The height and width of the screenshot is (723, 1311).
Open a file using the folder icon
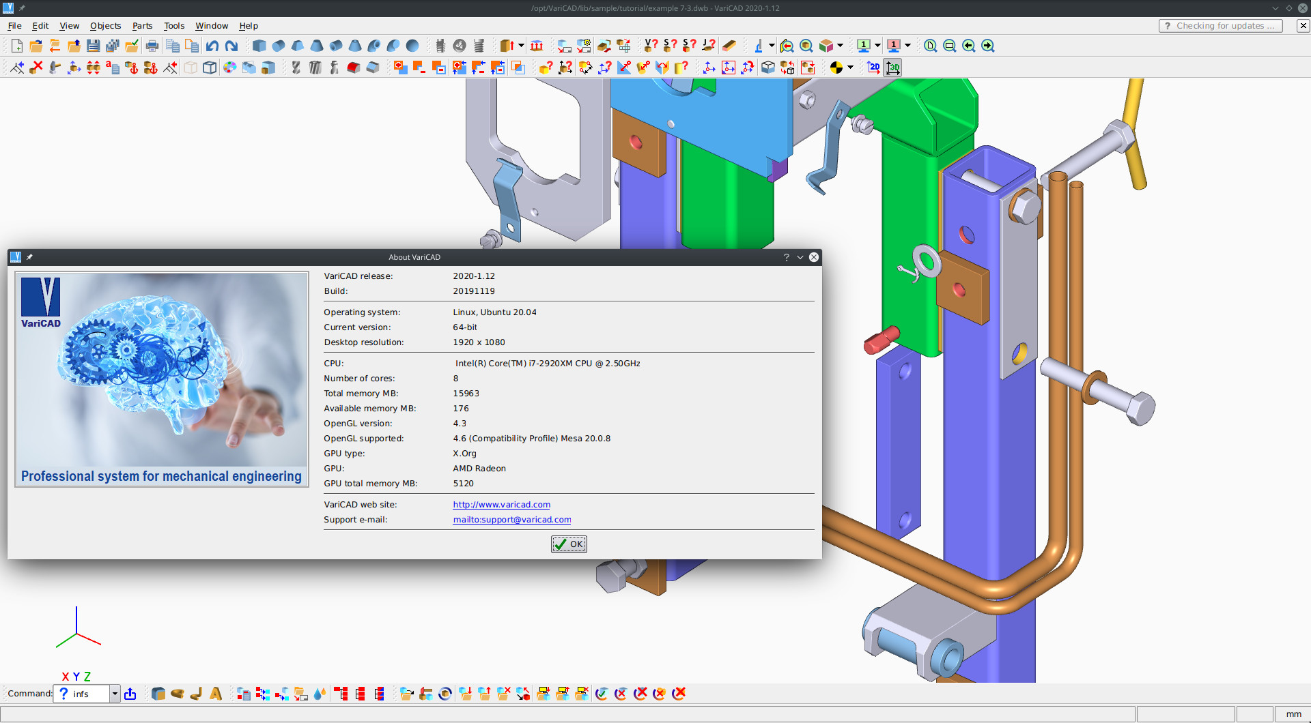click(36, 46)
